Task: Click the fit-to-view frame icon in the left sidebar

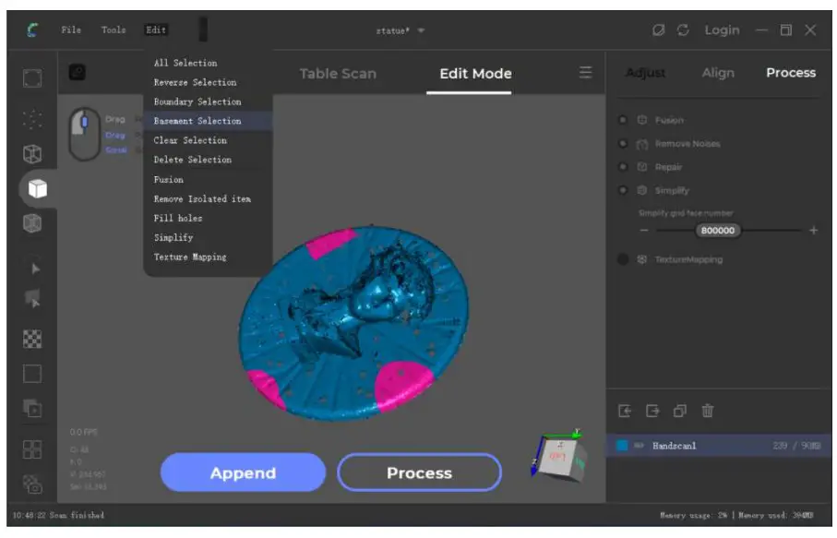Action: pyautogui.click(x=32, y=78)
